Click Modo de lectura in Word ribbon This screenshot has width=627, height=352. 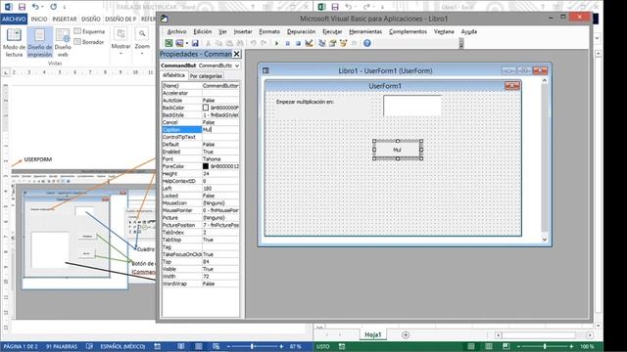pos(14,43)
